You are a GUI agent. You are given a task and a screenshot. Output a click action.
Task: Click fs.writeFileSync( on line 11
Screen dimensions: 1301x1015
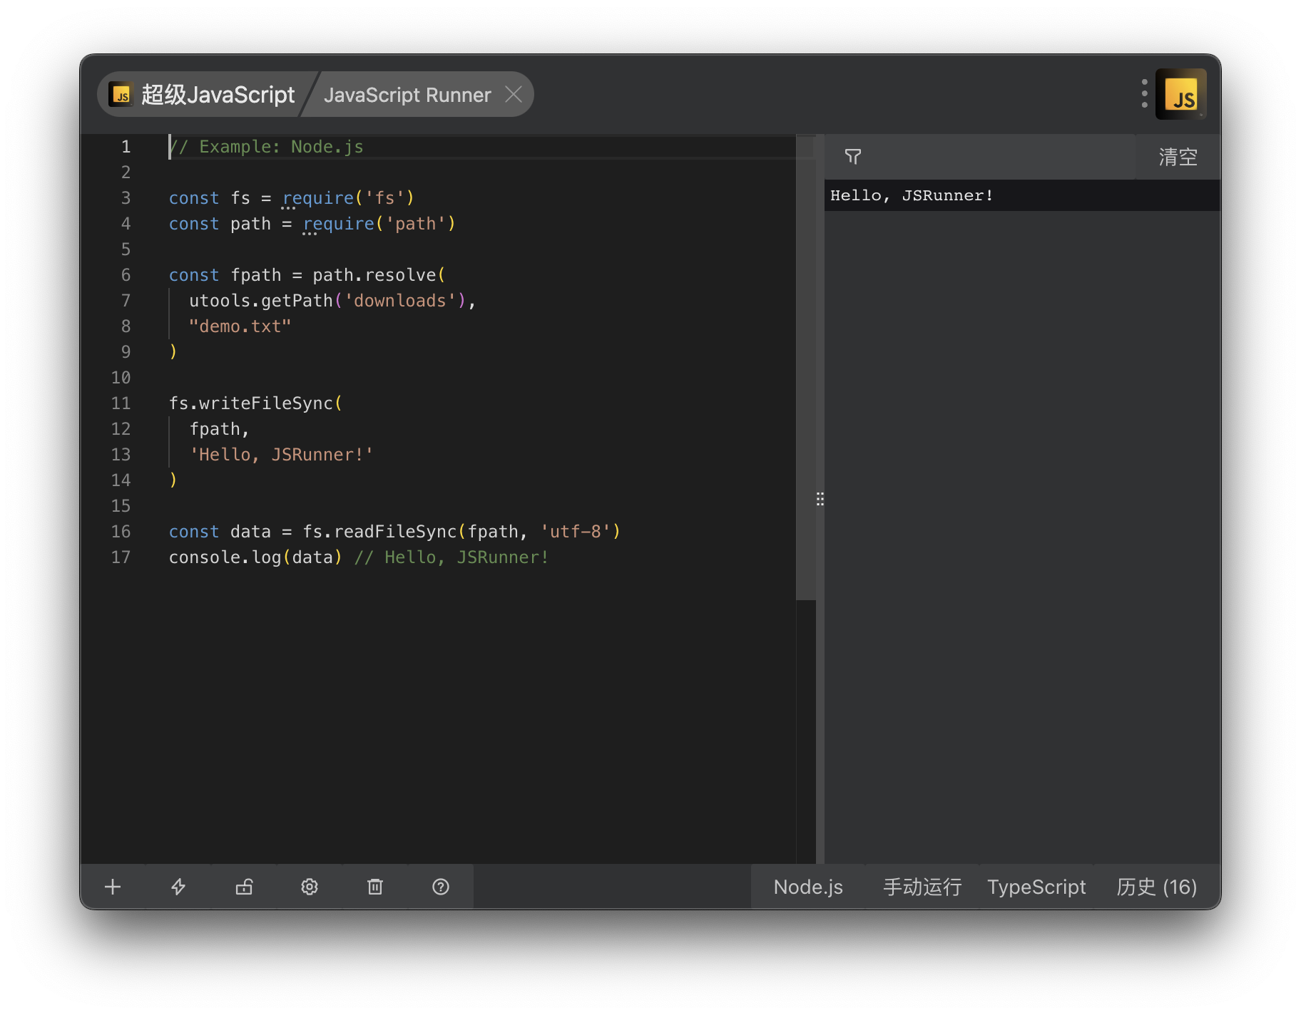[x=256, y=403]
